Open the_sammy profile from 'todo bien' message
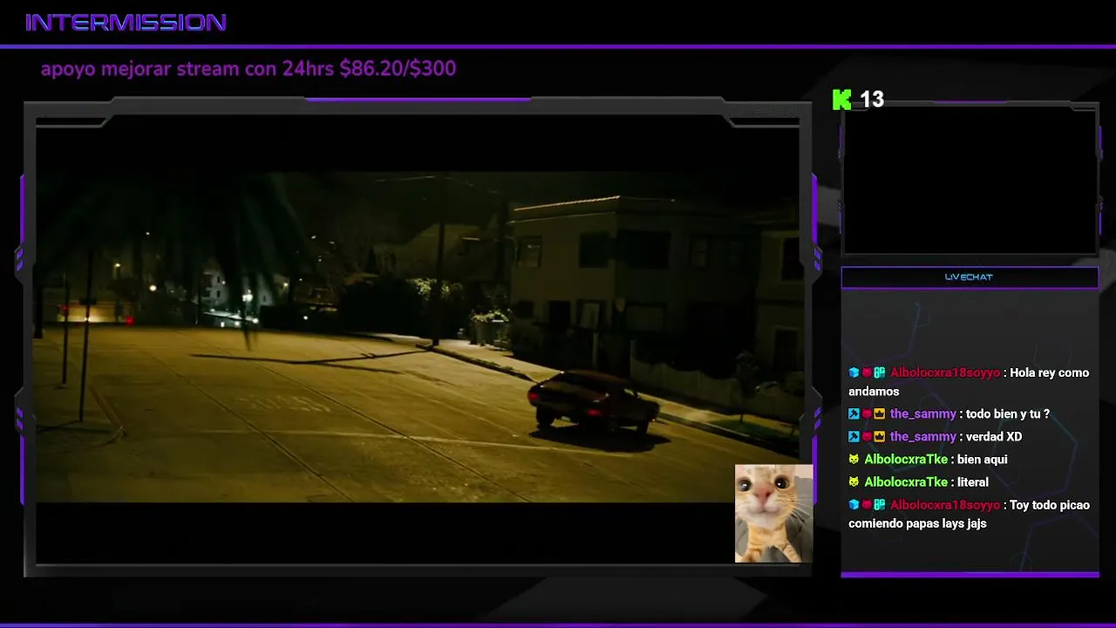This screenshot has height=628, width=1116. pos(923,414)
